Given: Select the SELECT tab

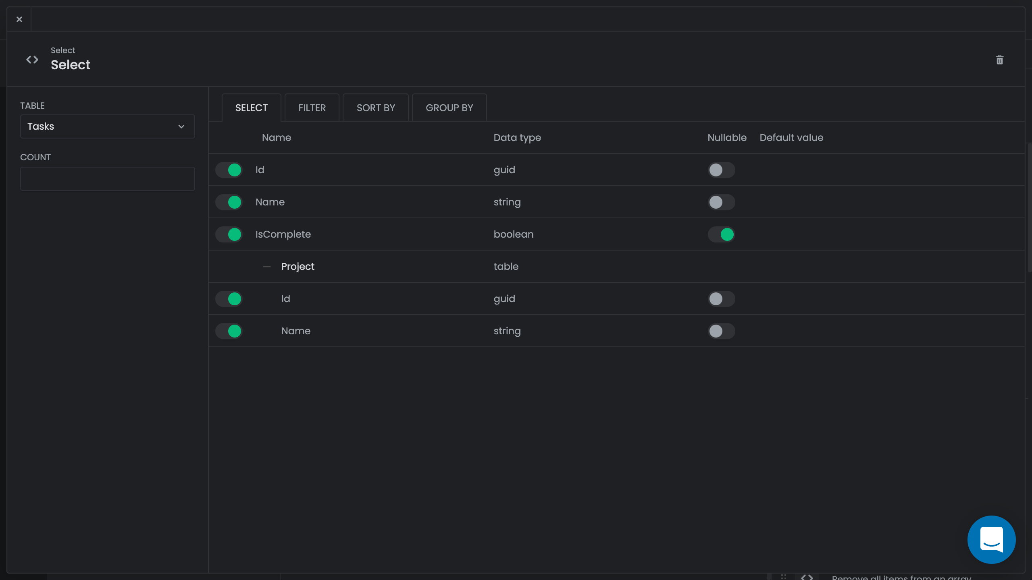Looking at the screenshot, I should [252, 108].
